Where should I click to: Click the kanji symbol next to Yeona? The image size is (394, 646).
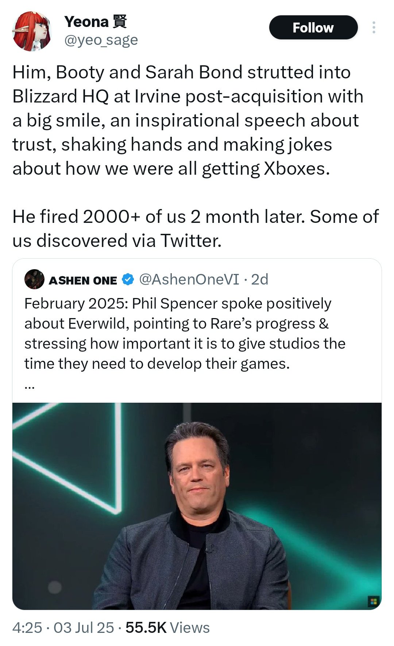point(120,22)
